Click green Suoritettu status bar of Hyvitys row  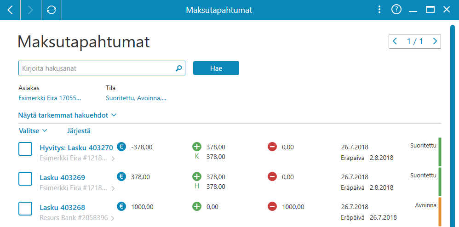tap(440, 152)
